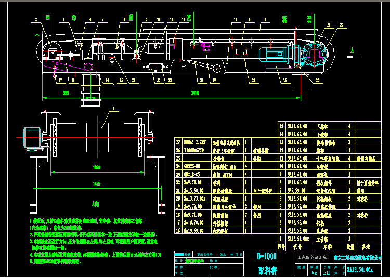Select standard 'GB818-85' in row 23
The height and width of the screenshot is (278, 390).
pos(191,175)
